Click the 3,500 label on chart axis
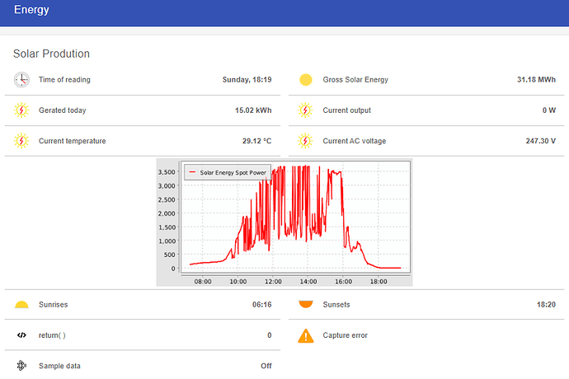 point(167,172)
